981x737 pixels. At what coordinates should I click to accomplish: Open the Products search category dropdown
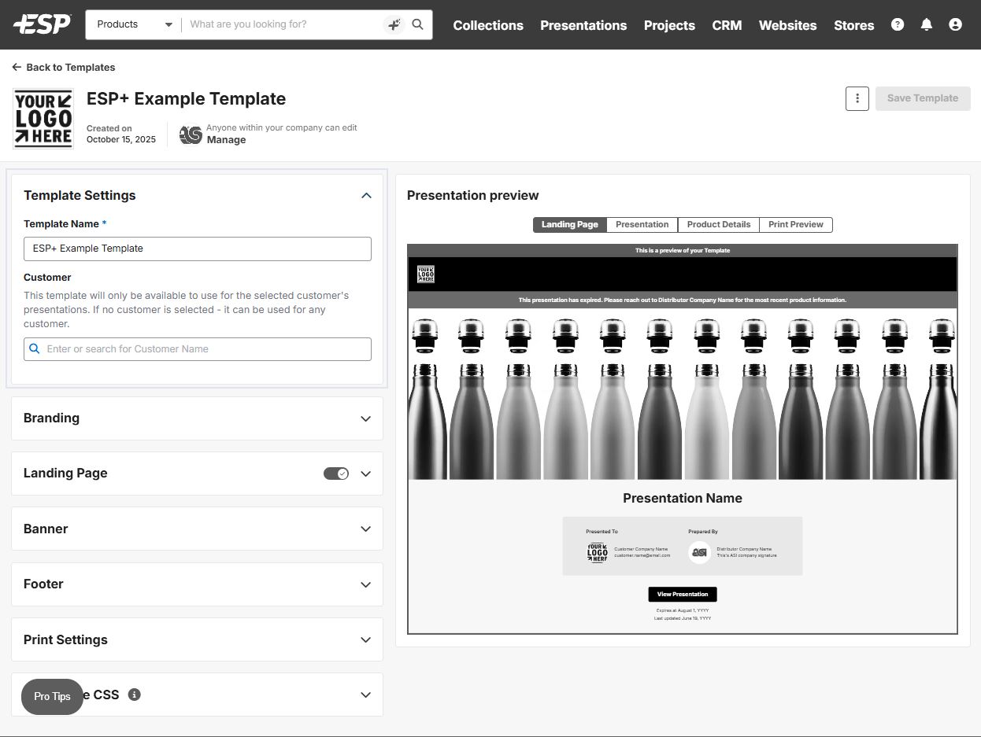pyautogui.click(x=134, y=24)
